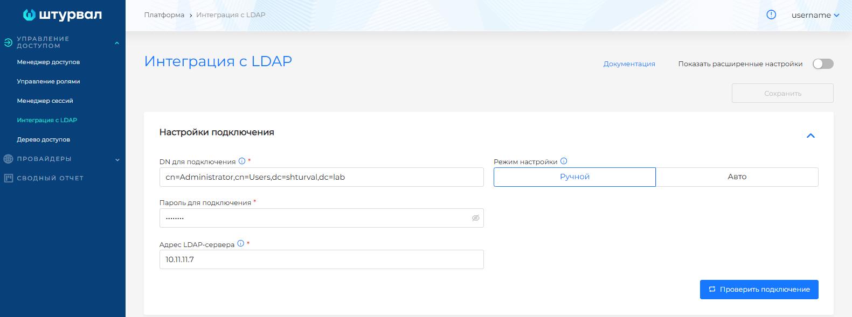Click the Providers globe icon
This screenshot has height=317, width=852.
pyautogui.click(x=8, y=159)
